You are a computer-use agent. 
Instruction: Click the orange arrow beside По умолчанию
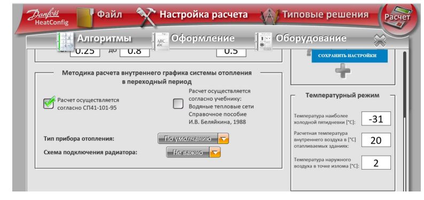tap(223, 139)
